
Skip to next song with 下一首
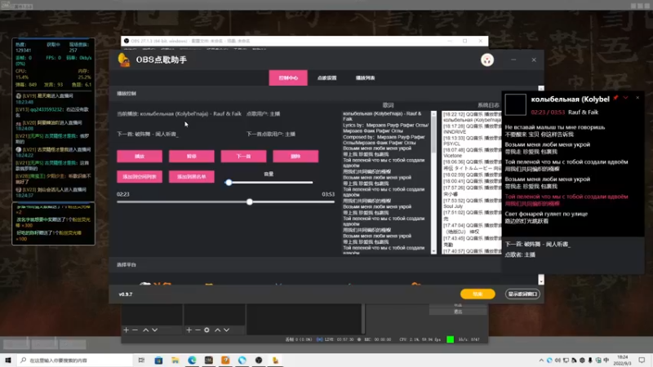[x=243, y=157]
